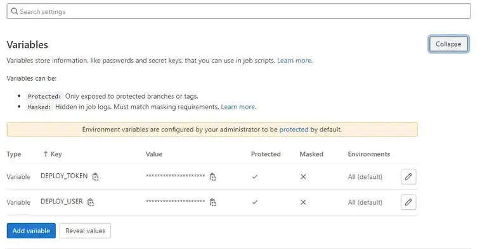
Task: Edit the DEPLOY_TOKEN variable with pencil icon
Action: (x=408, y=176)
